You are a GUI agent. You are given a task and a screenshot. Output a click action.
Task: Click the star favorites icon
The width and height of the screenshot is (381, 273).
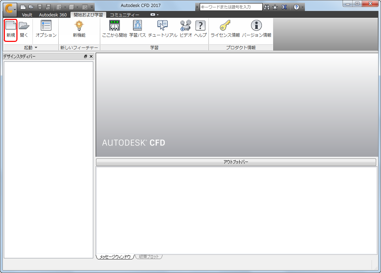[275, 7]
